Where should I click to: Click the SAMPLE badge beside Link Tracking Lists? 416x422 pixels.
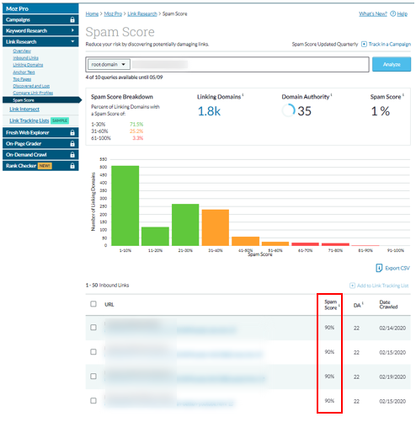(60, 120)
